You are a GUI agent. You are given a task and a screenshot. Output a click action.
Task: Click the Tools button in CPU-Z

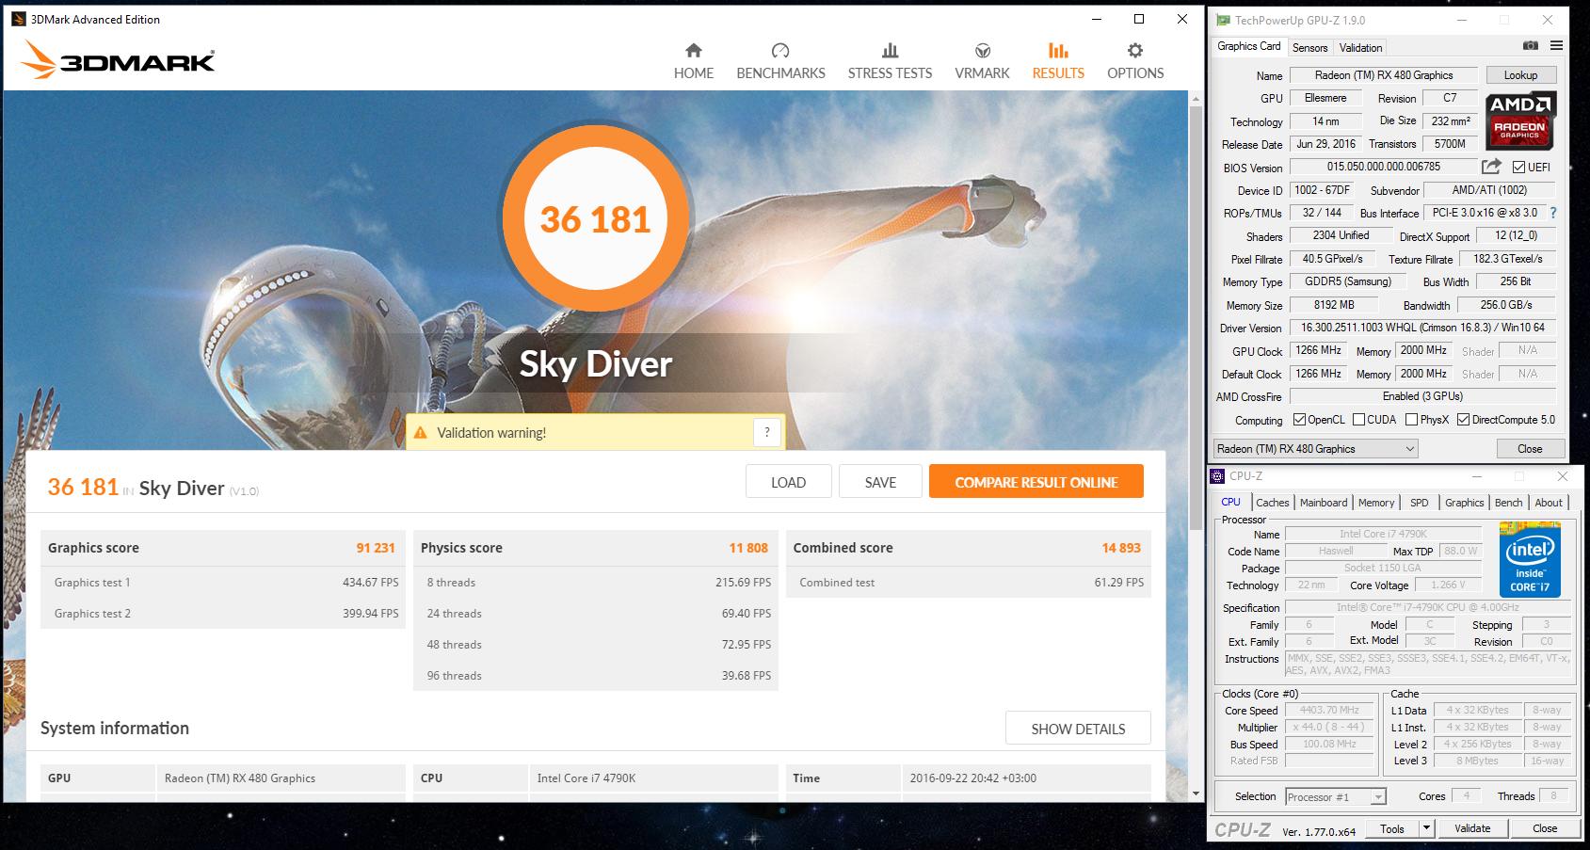tap(1392, 828)
